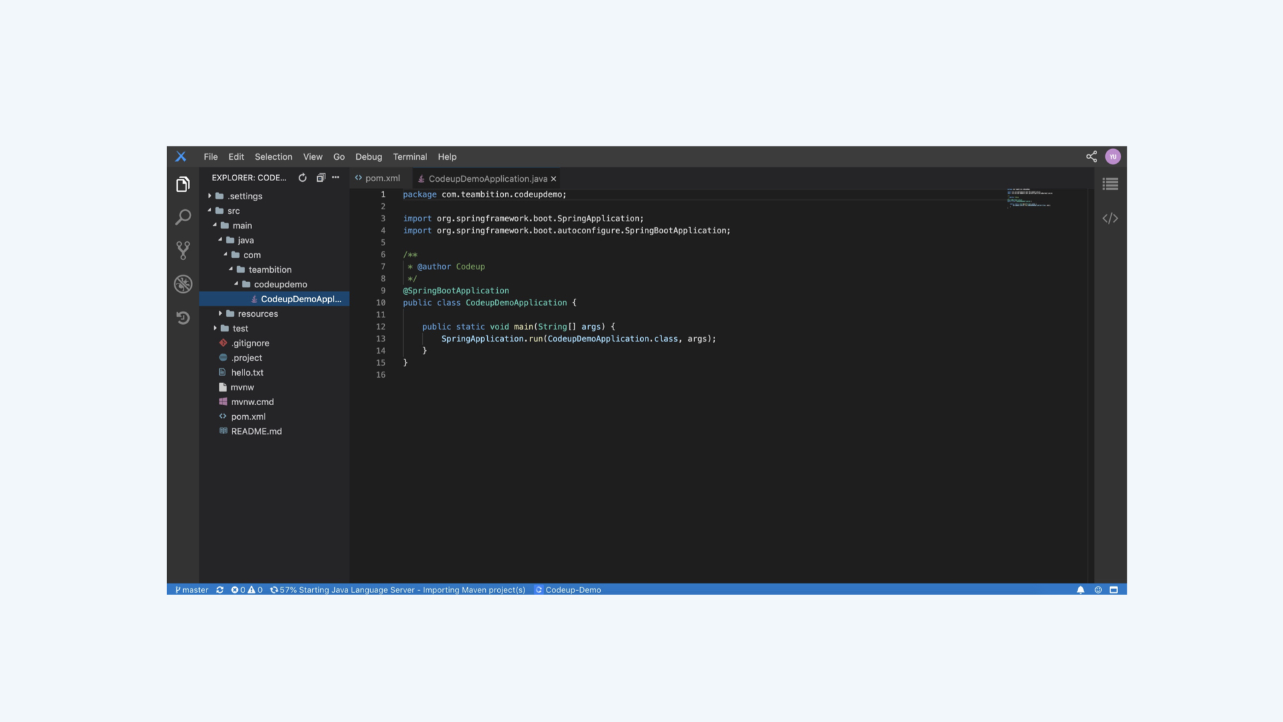Select CodeupDemoAppl... file in tree
Screen dimensions: 1283x722
[x=274, y=299]
